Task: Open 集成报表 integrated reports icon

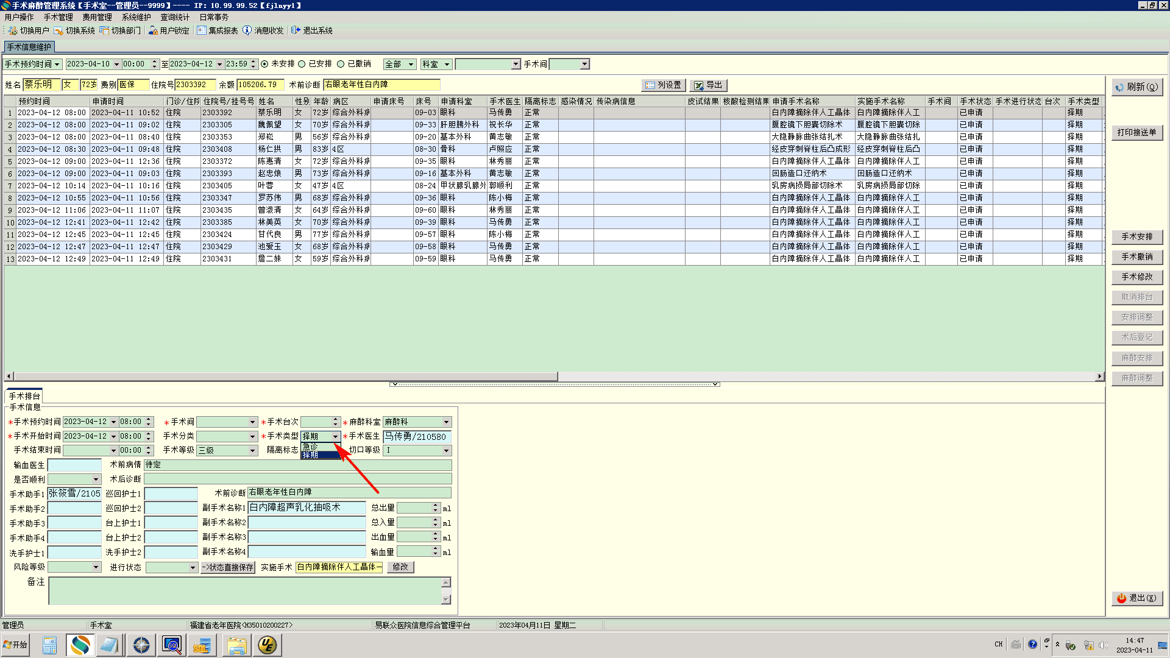Action: [202, 30]
